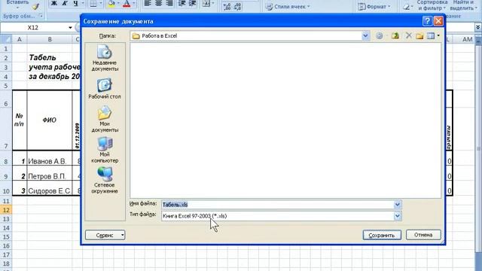This screenshot has height=271, width=482.
Task: Open Network Places (Сетевое окружение) location
Action: (x=105, y=181)
